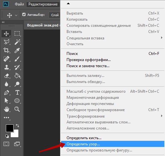Viewport: 165px width, 156px height.
Task: Select the Clone Stamp tool
Action: pos(6,67)
